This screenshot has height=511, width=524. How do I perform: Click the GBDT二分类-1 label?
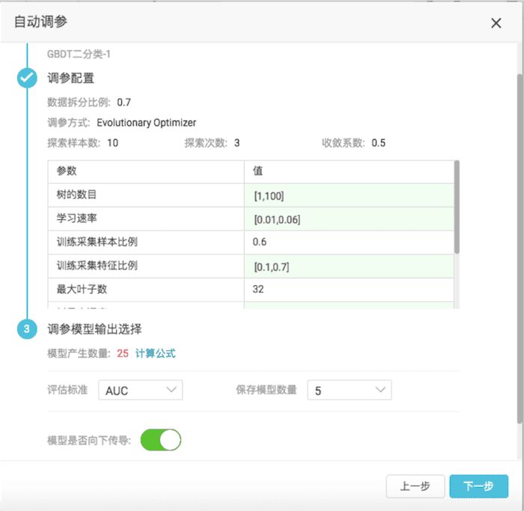click(79, 54)
